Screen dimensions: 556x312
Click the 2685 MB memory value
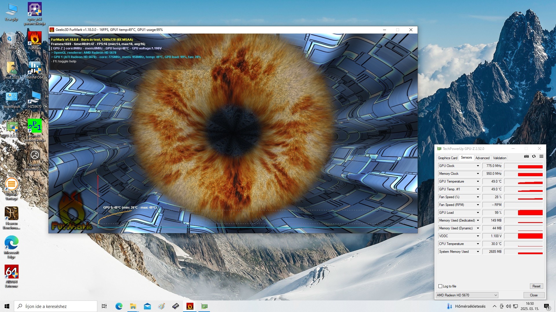pos(493,252)
